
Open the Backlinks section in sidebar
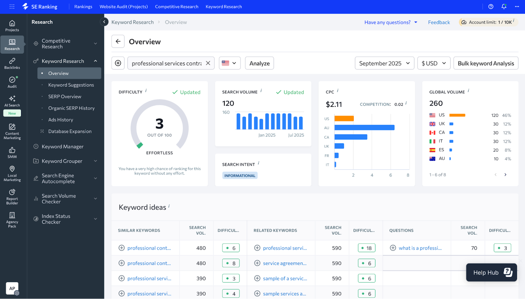point(12,63)
